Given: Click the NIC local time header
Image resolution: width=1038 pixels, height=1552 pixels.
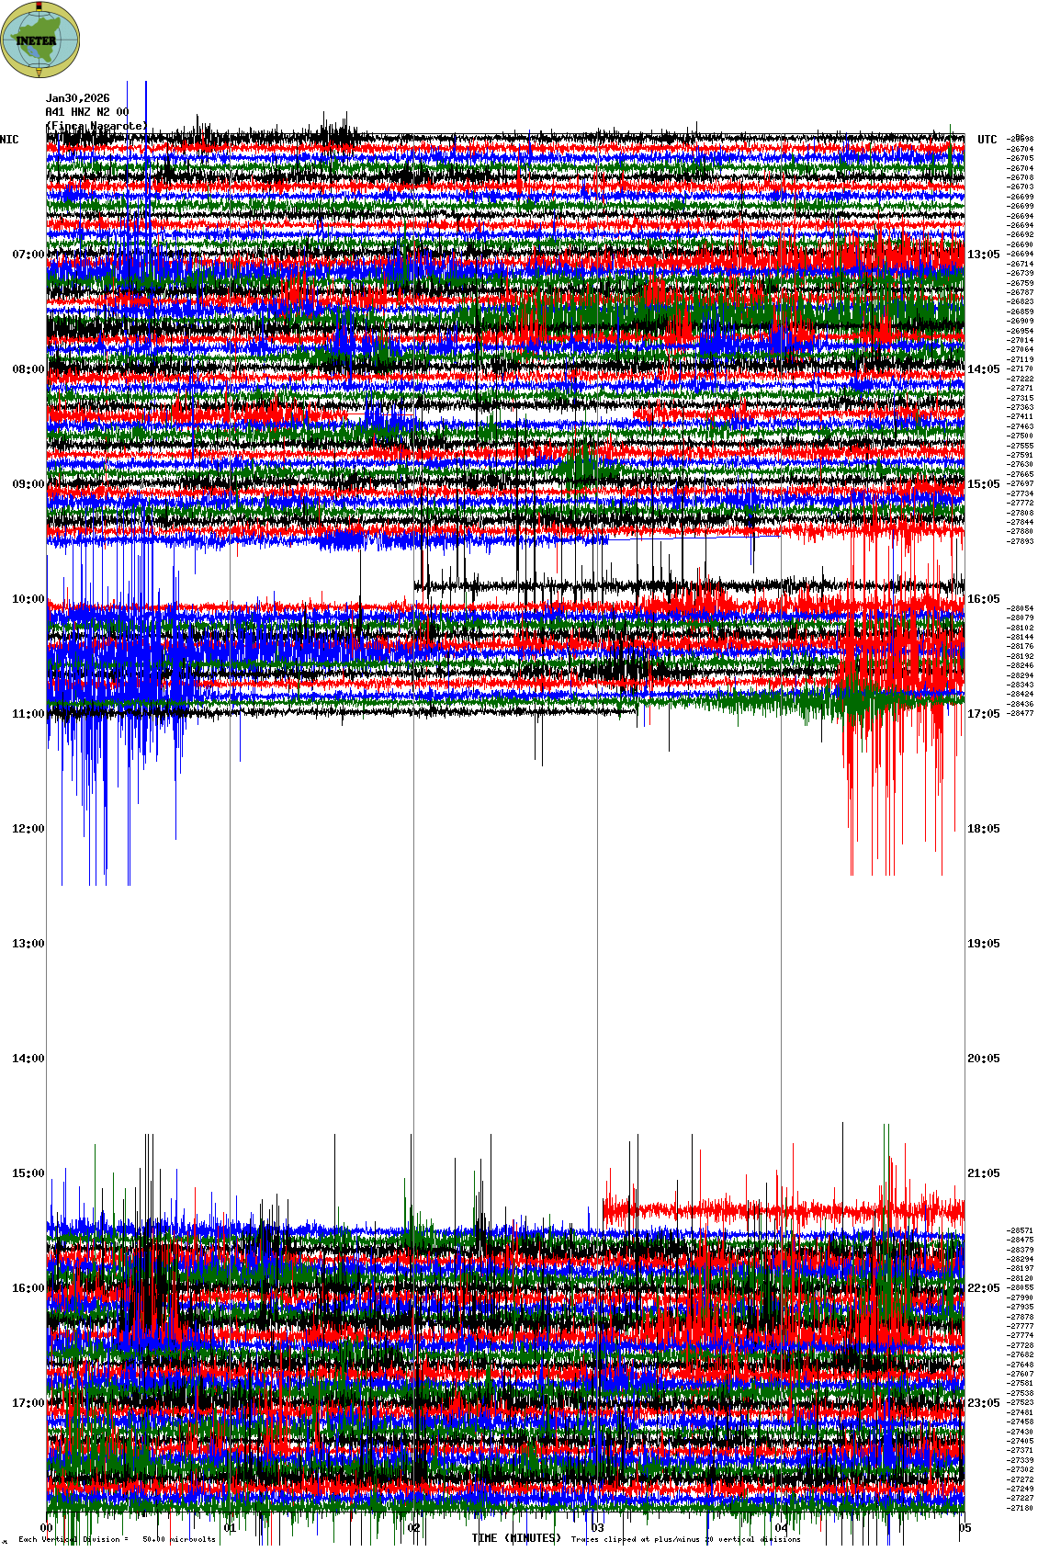Looking at the screenshot, I should pyautogui.click(x=9, y=140).
